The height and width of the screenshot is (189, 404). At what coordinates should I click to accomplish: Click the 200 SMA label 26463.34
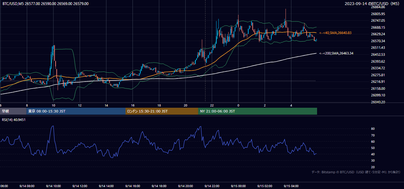[336, 53]
